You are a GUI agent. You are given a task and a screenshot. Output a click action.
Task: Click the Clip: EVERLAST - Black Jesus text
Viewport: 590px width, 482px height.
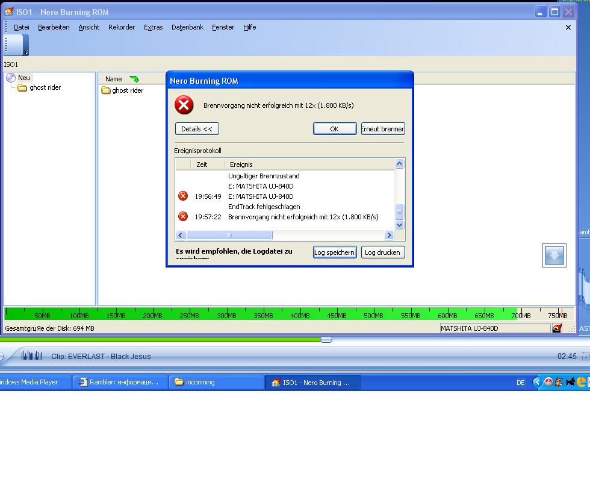point(101,356)
